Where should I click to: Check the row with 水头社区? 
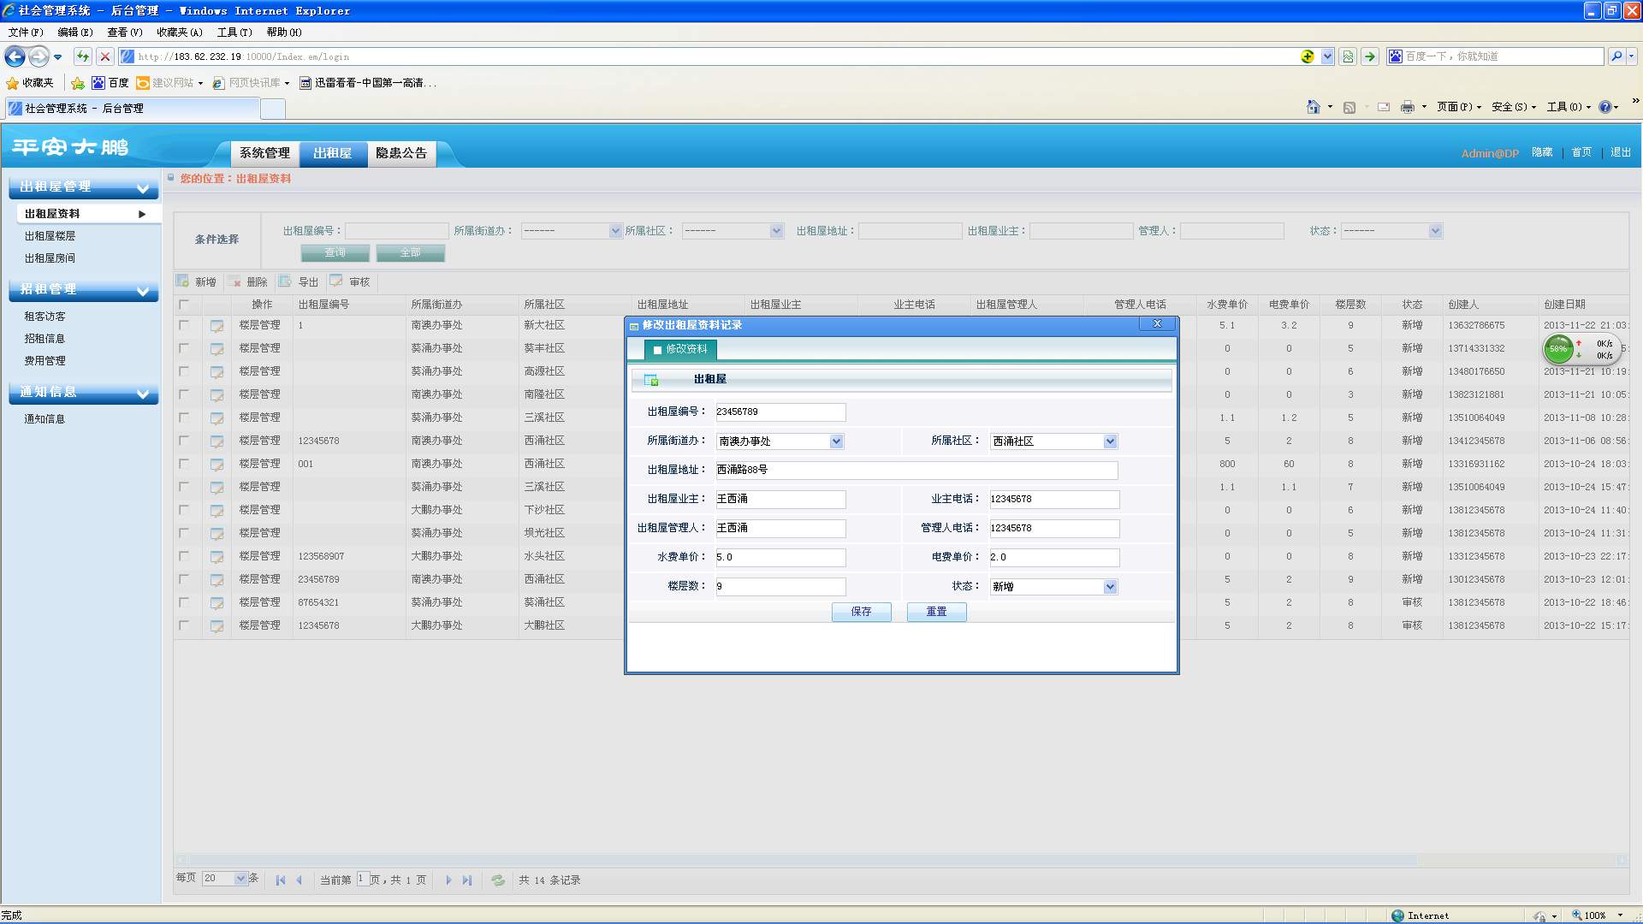pos(184,556)
